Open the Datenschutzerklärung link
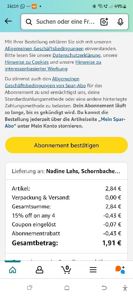 point(76,55)
